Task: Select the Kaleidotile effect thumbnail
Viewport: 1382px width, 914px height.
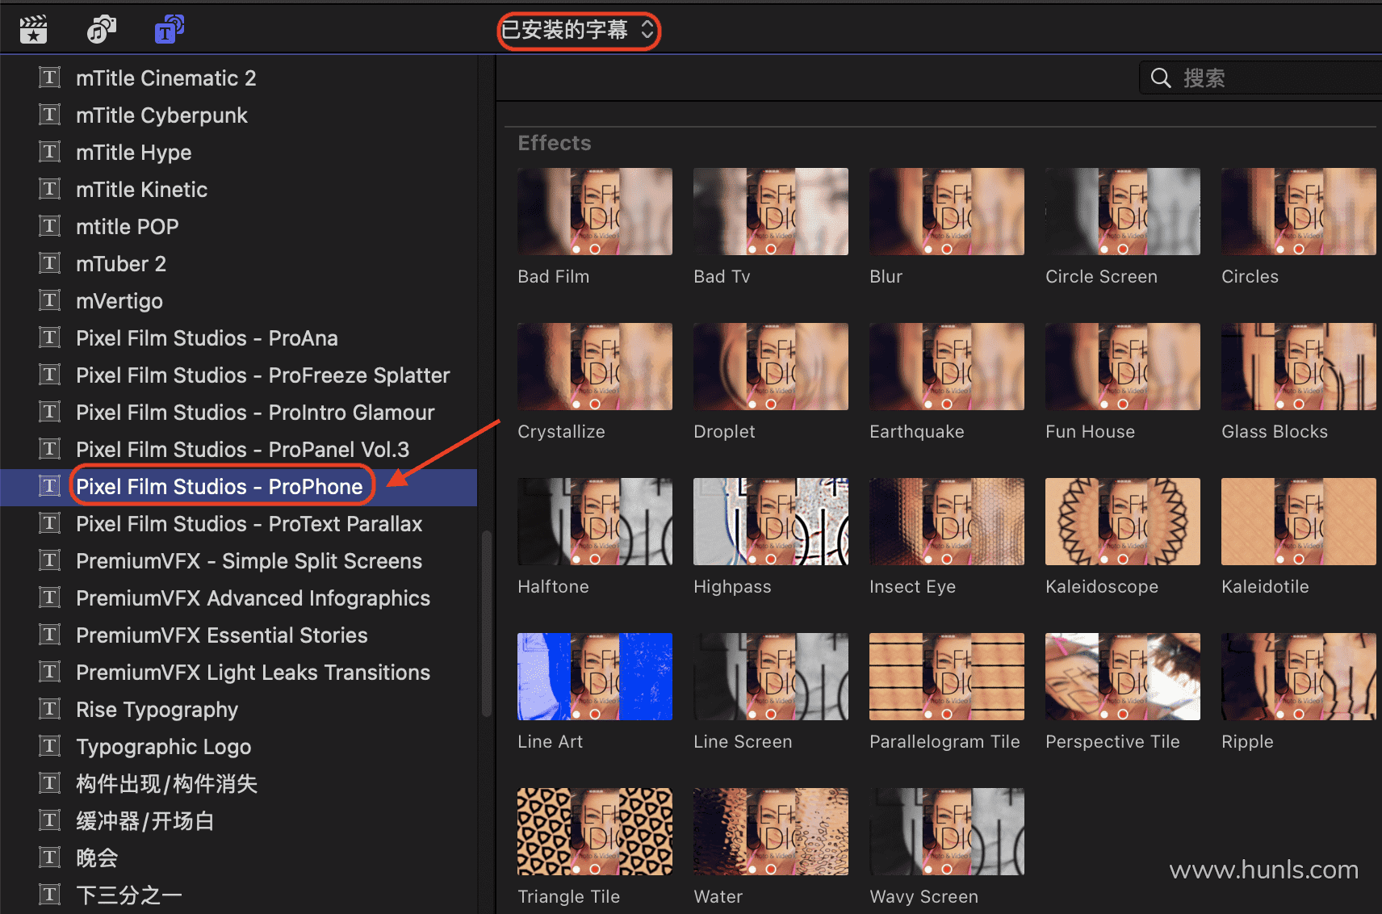Action: pyautogui.click(x=1299, y=522)
